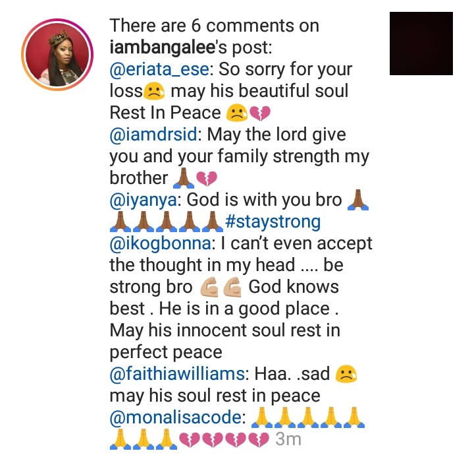Tap the #staystrong hashtag
The width and height of the screenshot is (474, 459).
click(273, 222)
